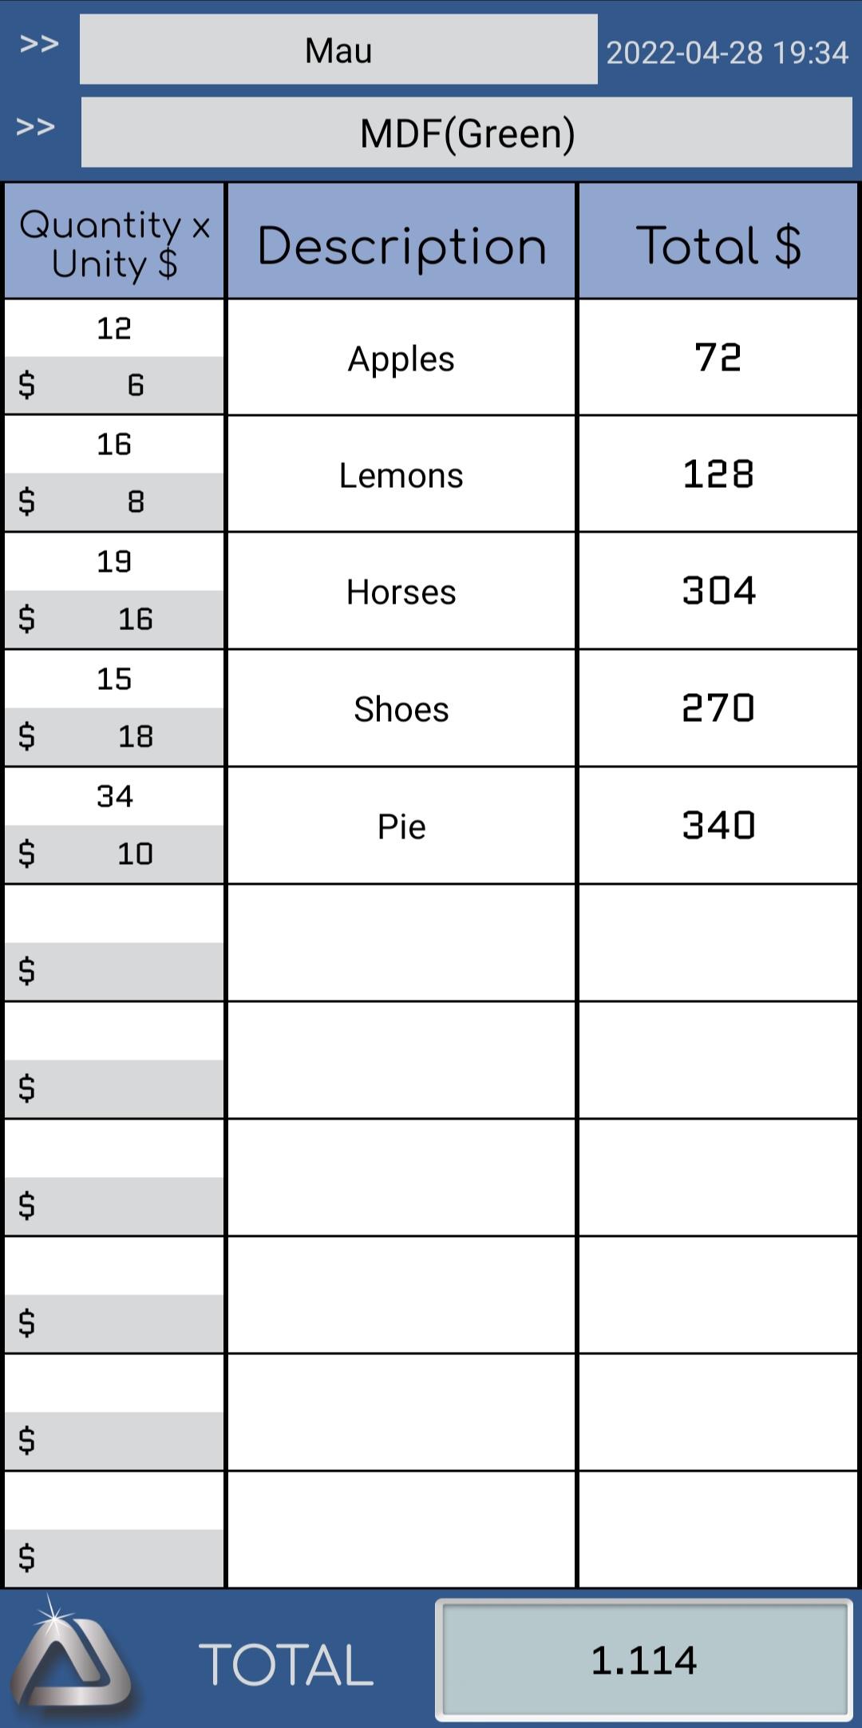This screenshot has width=862, height=1728.
Task: Edit the Apples quantity field showing 12
Action: (114, 328)
